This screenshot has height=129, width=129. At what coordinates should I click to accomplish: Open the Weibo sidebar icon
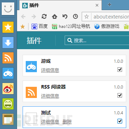click(8, 89)
